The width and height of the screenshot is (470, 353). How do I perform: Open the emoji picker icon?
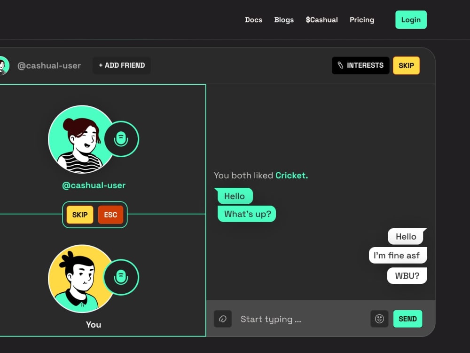coord(379,319)
